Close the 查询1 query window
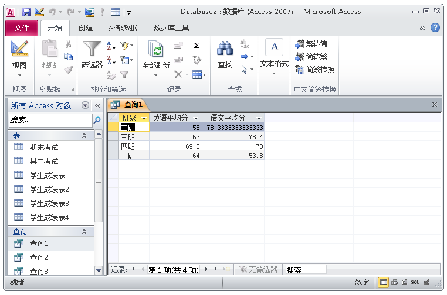 (435, 104)
